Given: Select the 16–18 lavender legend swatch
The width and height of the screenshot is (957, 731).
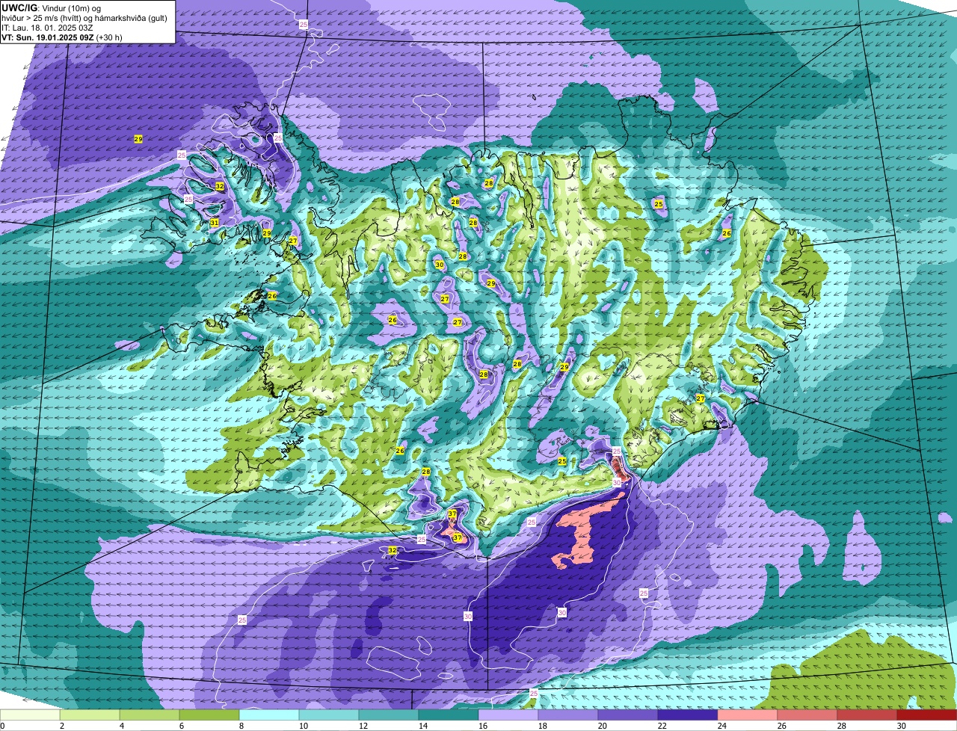Looking at the screenshot, I should (508, 715).
